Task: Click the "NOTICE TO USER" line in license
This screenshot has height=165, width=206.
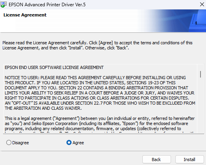Action: [95, 78]
